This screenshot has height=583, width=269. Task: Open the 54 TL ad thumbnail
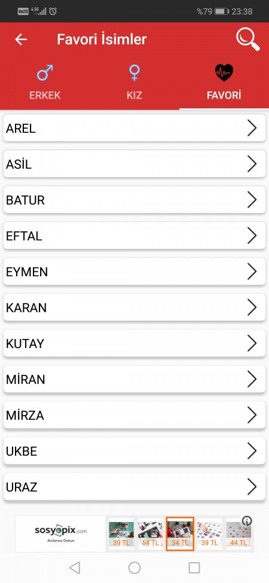click(151, 534)
